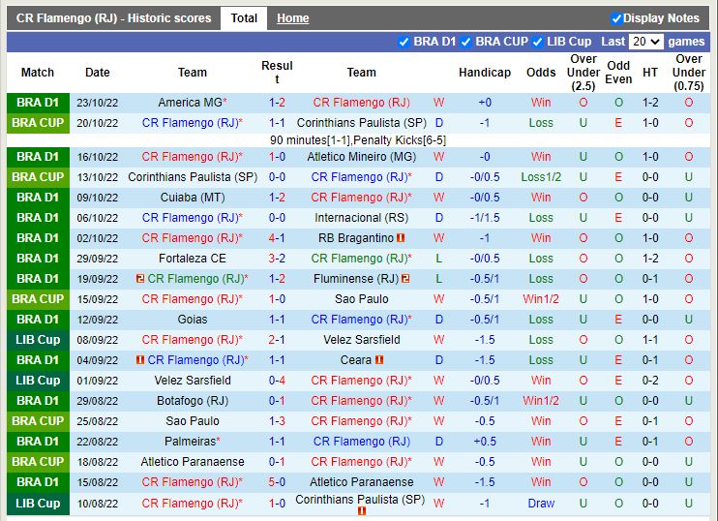The image size is (718, 521).
Task: Open Botafogo (RJ) team link
Action: click(193, 401)
